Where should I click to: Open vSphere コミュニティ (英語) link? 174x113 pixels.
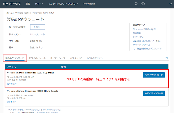[147, 41]
